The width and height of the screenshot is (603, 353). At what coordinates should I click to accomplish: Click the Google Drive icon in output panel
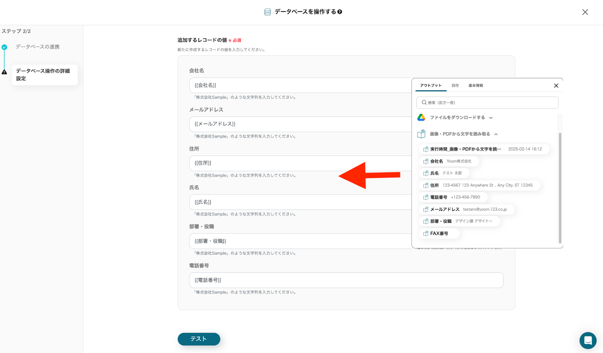[421, 118]
